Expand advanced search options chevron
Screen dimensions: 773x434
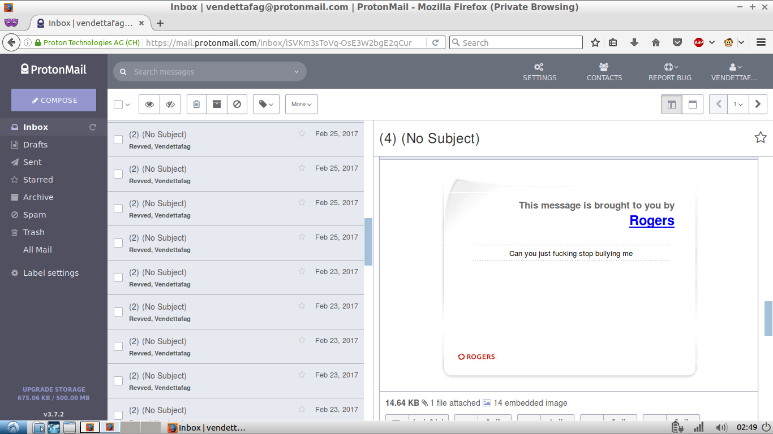(x=297, y=72)
